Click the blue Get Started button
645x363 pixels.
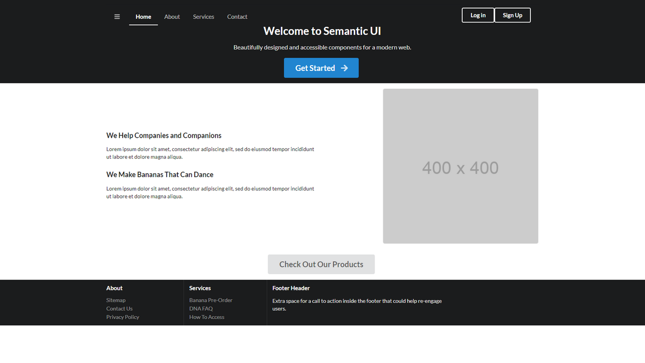coord(321,68)
